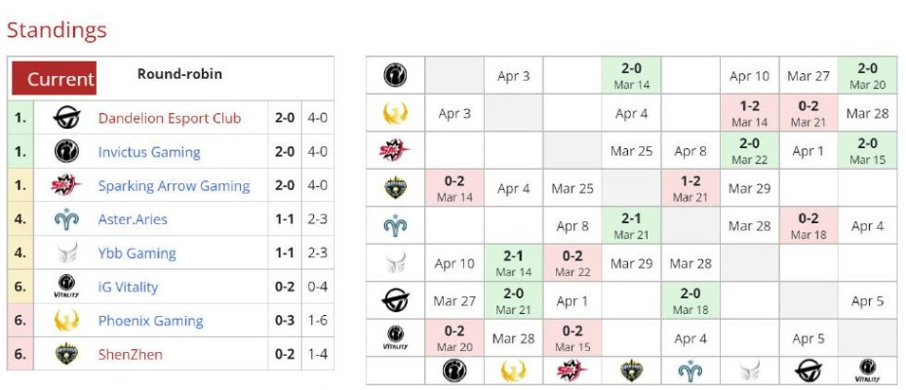Open the Invictus Gaming team link
The height and width of the screenshot is (390, 906).
[x=149, y=152]
